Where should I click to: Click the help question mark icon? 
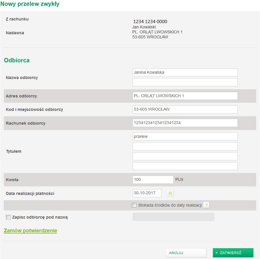point(206,205)
